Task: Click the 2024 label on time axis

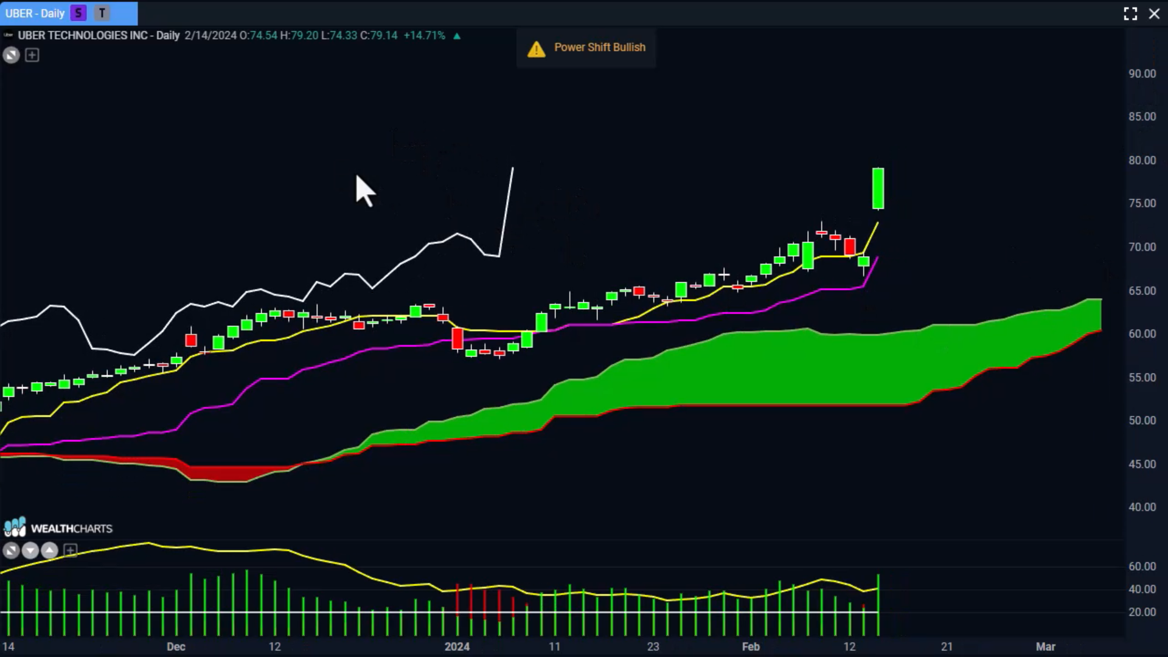Action: pyautogui.click(x=457, y=647)
